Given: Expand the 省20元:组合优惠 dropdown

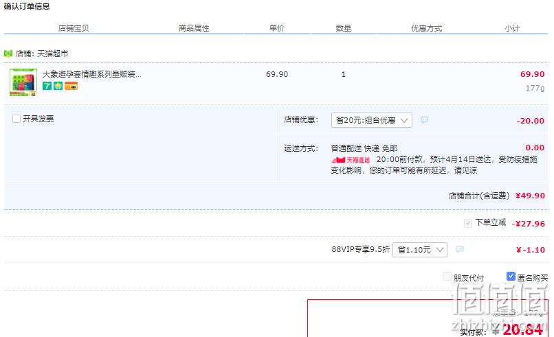Looking at the screenshot, I should click(x=372, y=120).
